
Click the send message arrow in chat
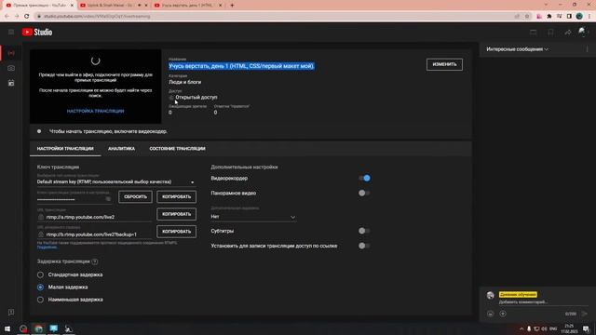click(585, 314)
